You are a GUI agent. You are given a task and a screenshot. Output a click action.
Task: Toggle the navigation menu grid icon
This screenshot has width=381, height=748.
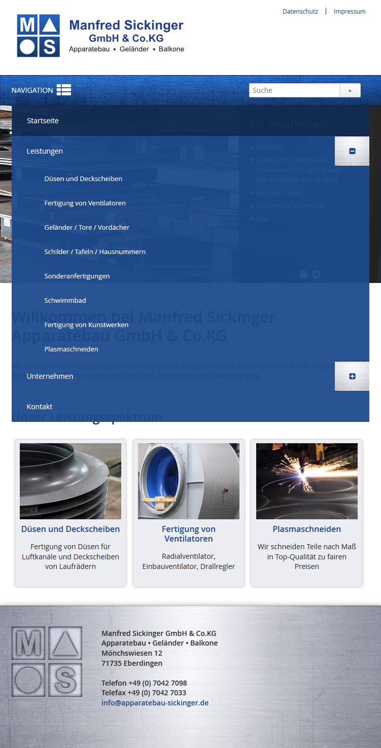[x=64, y=90]
